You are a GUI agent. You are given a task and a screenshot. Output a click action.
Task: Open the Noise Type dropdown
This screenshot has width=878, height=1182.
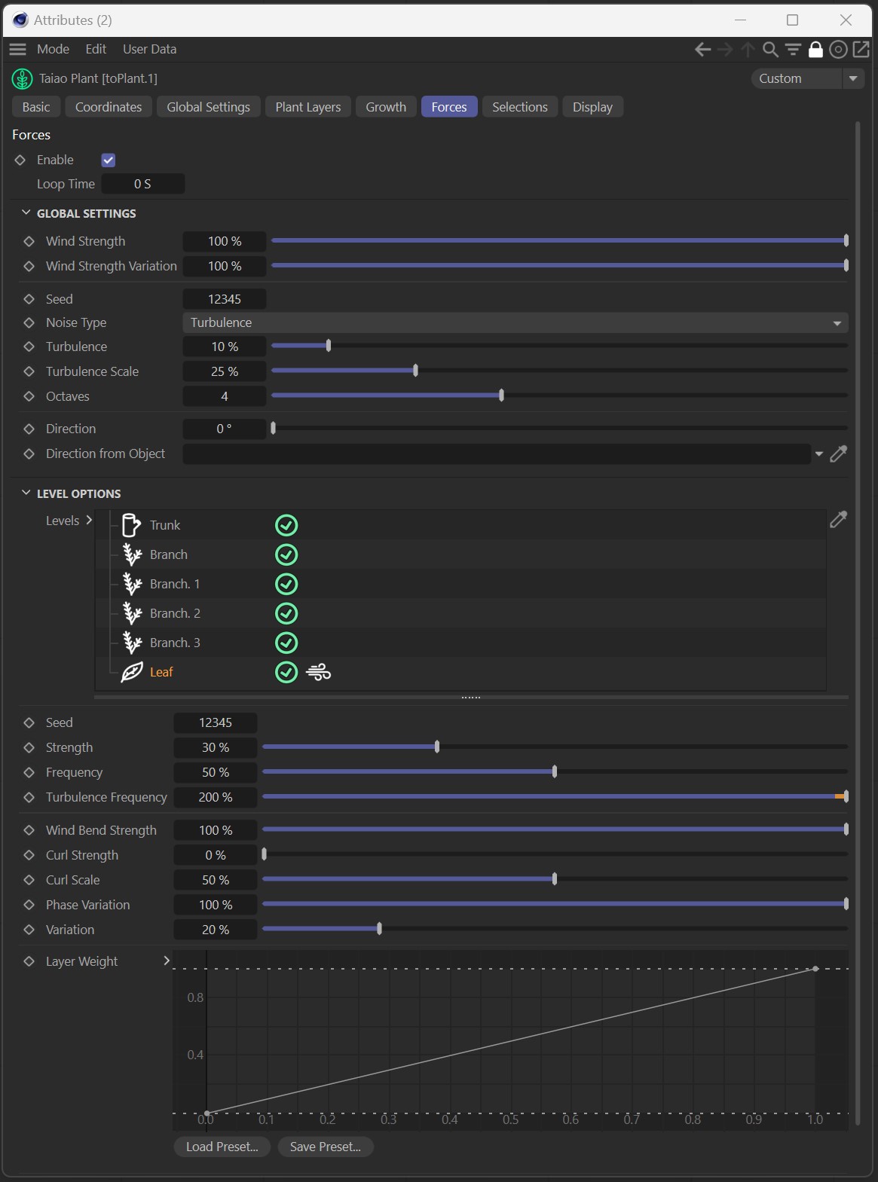(515, 322)
